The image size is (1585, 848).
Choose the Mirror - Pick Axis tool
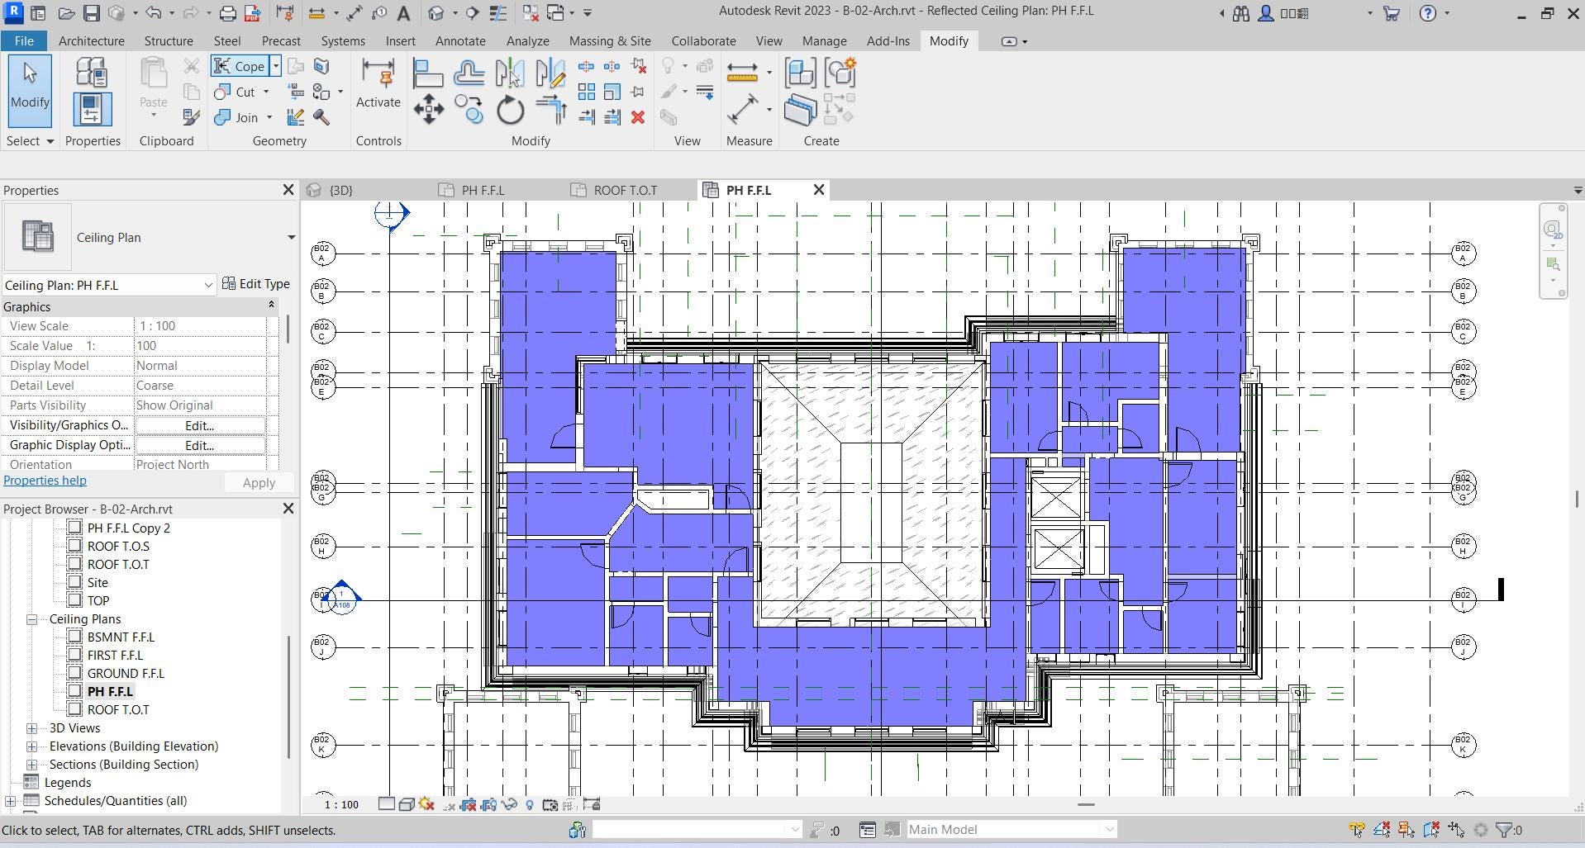(510, 73)
